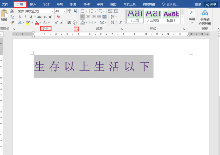Viewport: 220px width, 155px height.
Task: Click the Paste clipboard icon
Action: click(4, 14)
